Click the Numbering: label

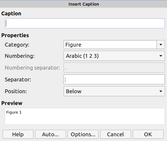[x=20, y=56]
